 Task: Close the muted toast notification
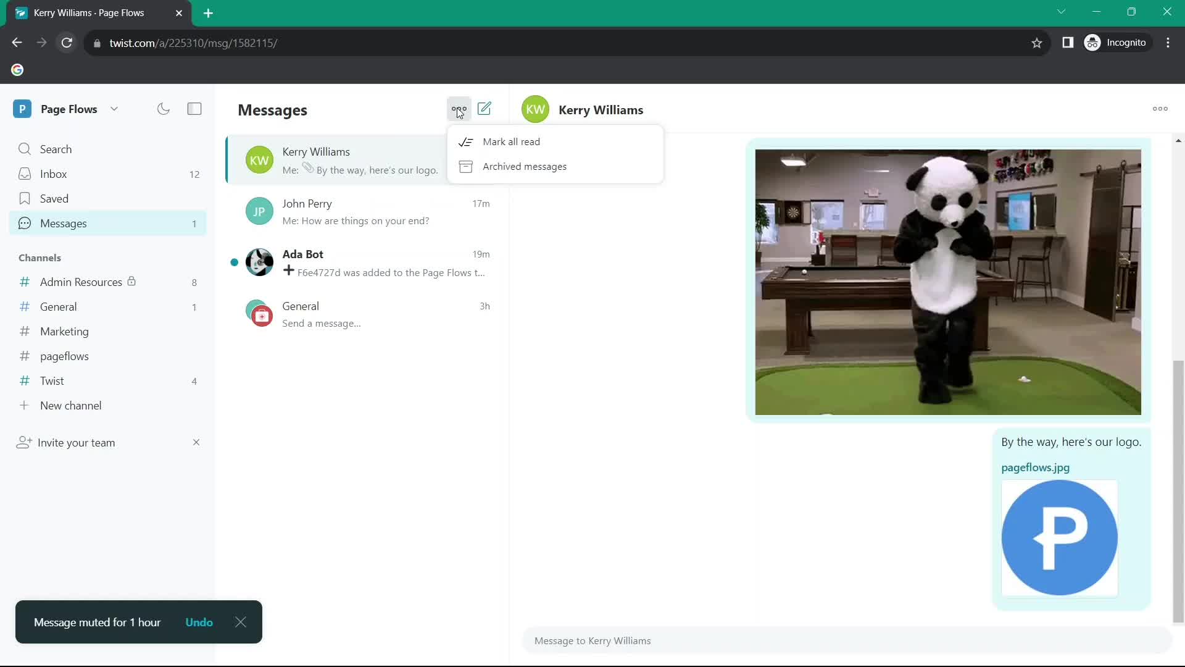click(x=241, y=622)
